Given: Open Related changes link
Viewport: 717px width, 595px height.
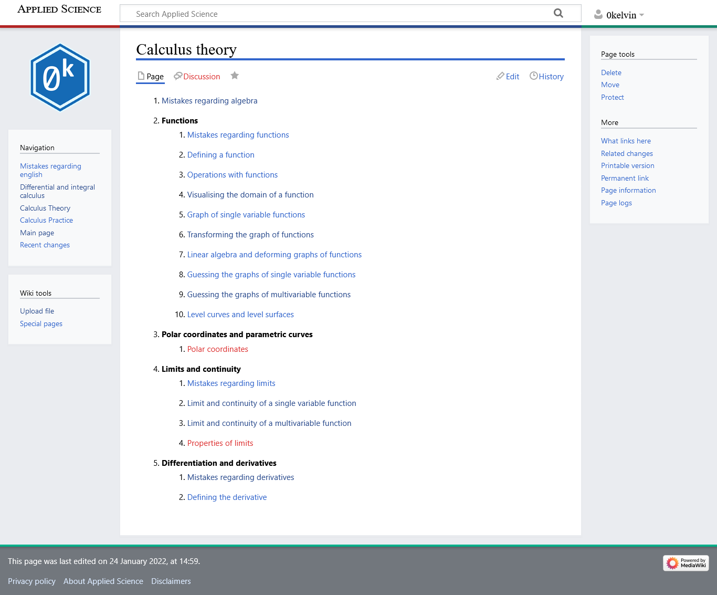Looking at the screenshot, I should coord(627,154).
